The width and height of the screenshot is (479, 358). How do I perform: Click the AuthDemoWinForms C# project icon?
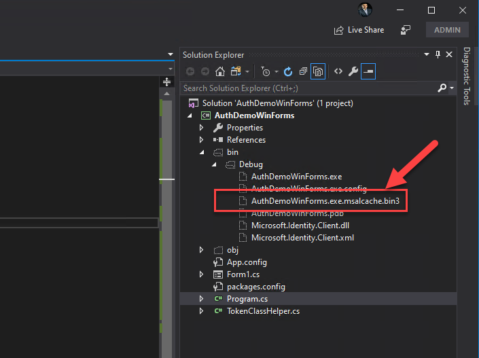[206, 115]
